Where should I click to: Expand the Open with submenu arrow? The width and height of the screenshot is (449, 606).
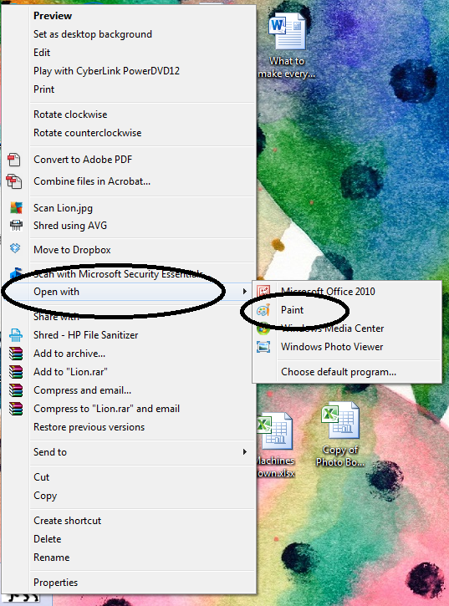244,292
